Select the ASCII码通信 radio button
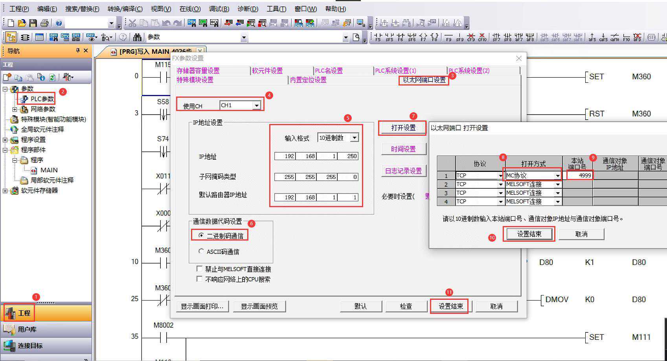667x361 pixels. (201, 251)
